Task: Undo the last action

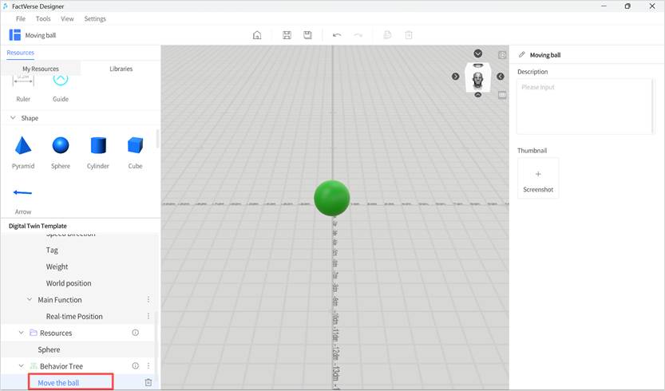Action: pyautogui.click(x=337, y=35)
